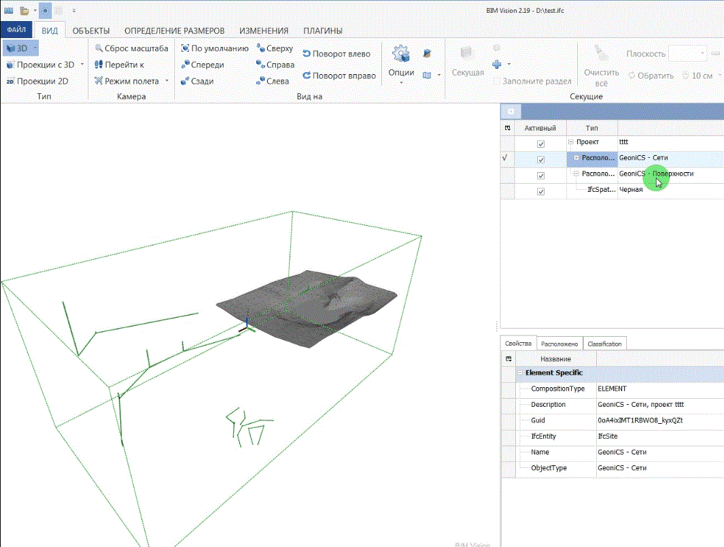Image resolution: width=724 pixels, height=547 pixels.
Task: Open the quick access toolbar customize arrow
Action: point(74,10)
